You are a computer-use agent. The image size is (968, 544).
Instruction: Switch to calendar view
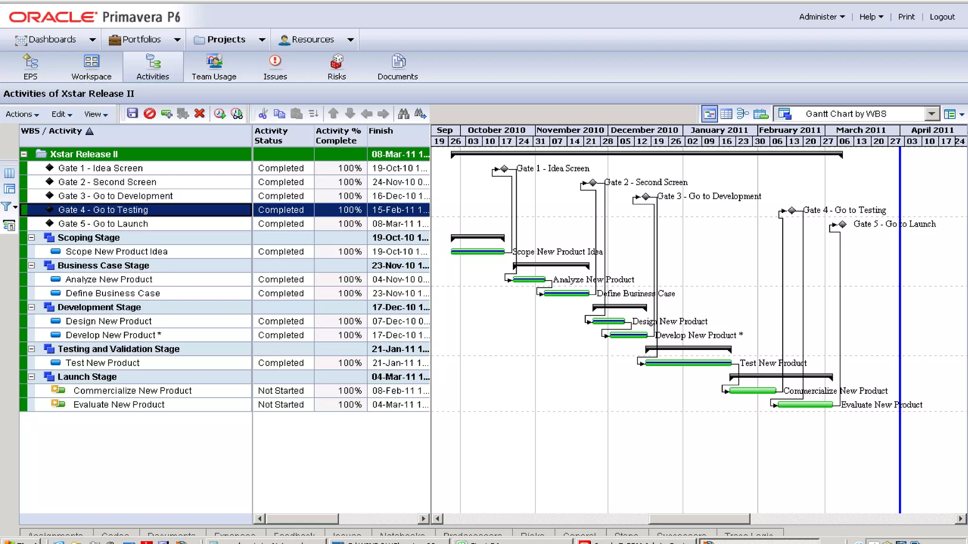(761, 114)
